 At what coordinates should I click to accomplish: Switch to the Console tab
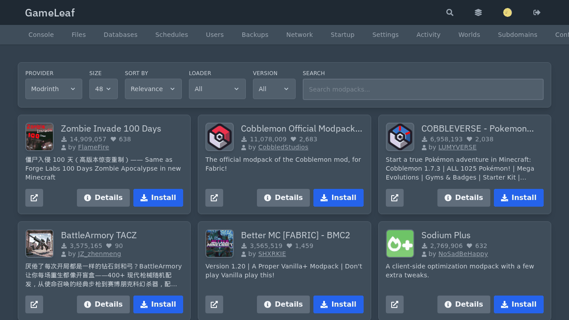pyautogui.click(x=41, y=35)
